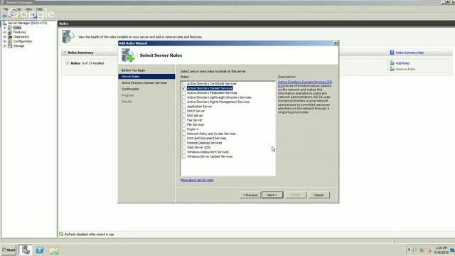Click the Add Roles green plus icon

392,63
